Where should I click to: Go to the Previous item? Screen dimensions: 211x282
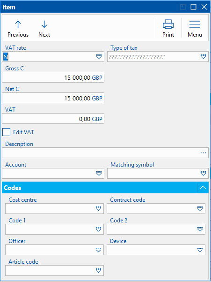[18, 29]
